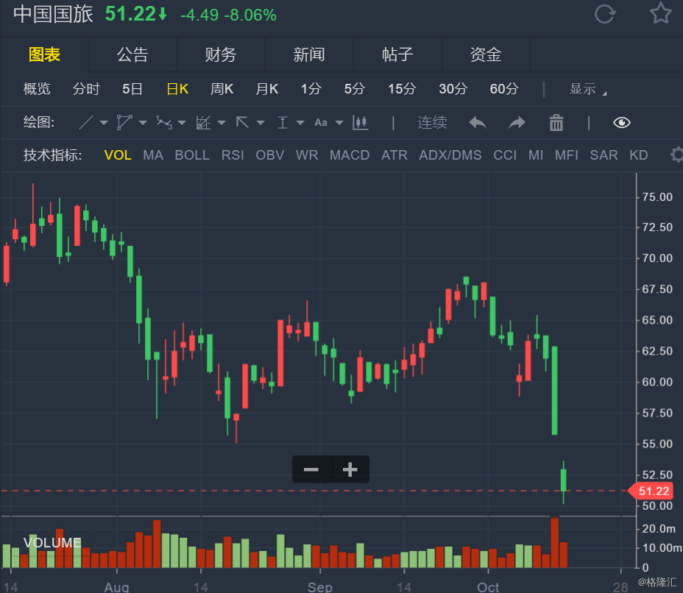Switch to the 公告 announcements tab
The height and width of the screenshot is (593, 683).
[x=132, y=54]
